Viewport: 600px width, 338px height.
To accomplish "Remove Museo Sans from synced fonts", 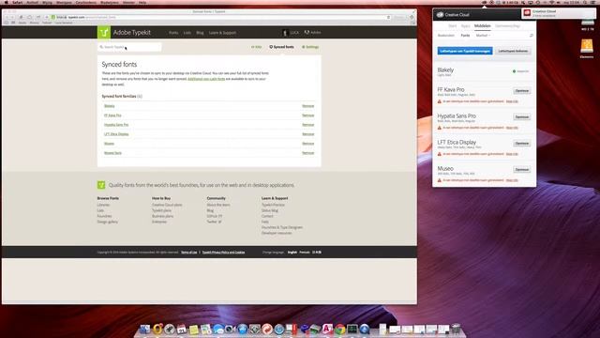I will tap(308, 153).
